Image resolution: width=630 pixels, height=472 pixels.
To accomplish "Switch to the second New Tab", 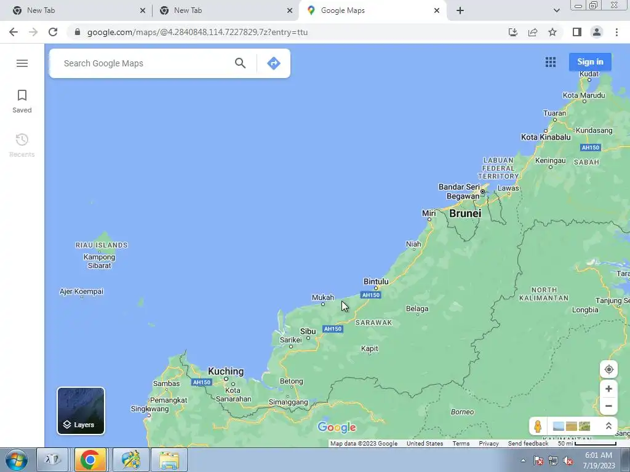I will [225, 11].
